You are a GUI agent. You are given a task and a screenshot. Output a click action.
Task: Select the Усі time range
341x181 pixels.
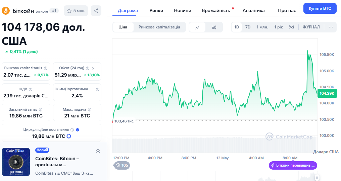tap(291, 27)
